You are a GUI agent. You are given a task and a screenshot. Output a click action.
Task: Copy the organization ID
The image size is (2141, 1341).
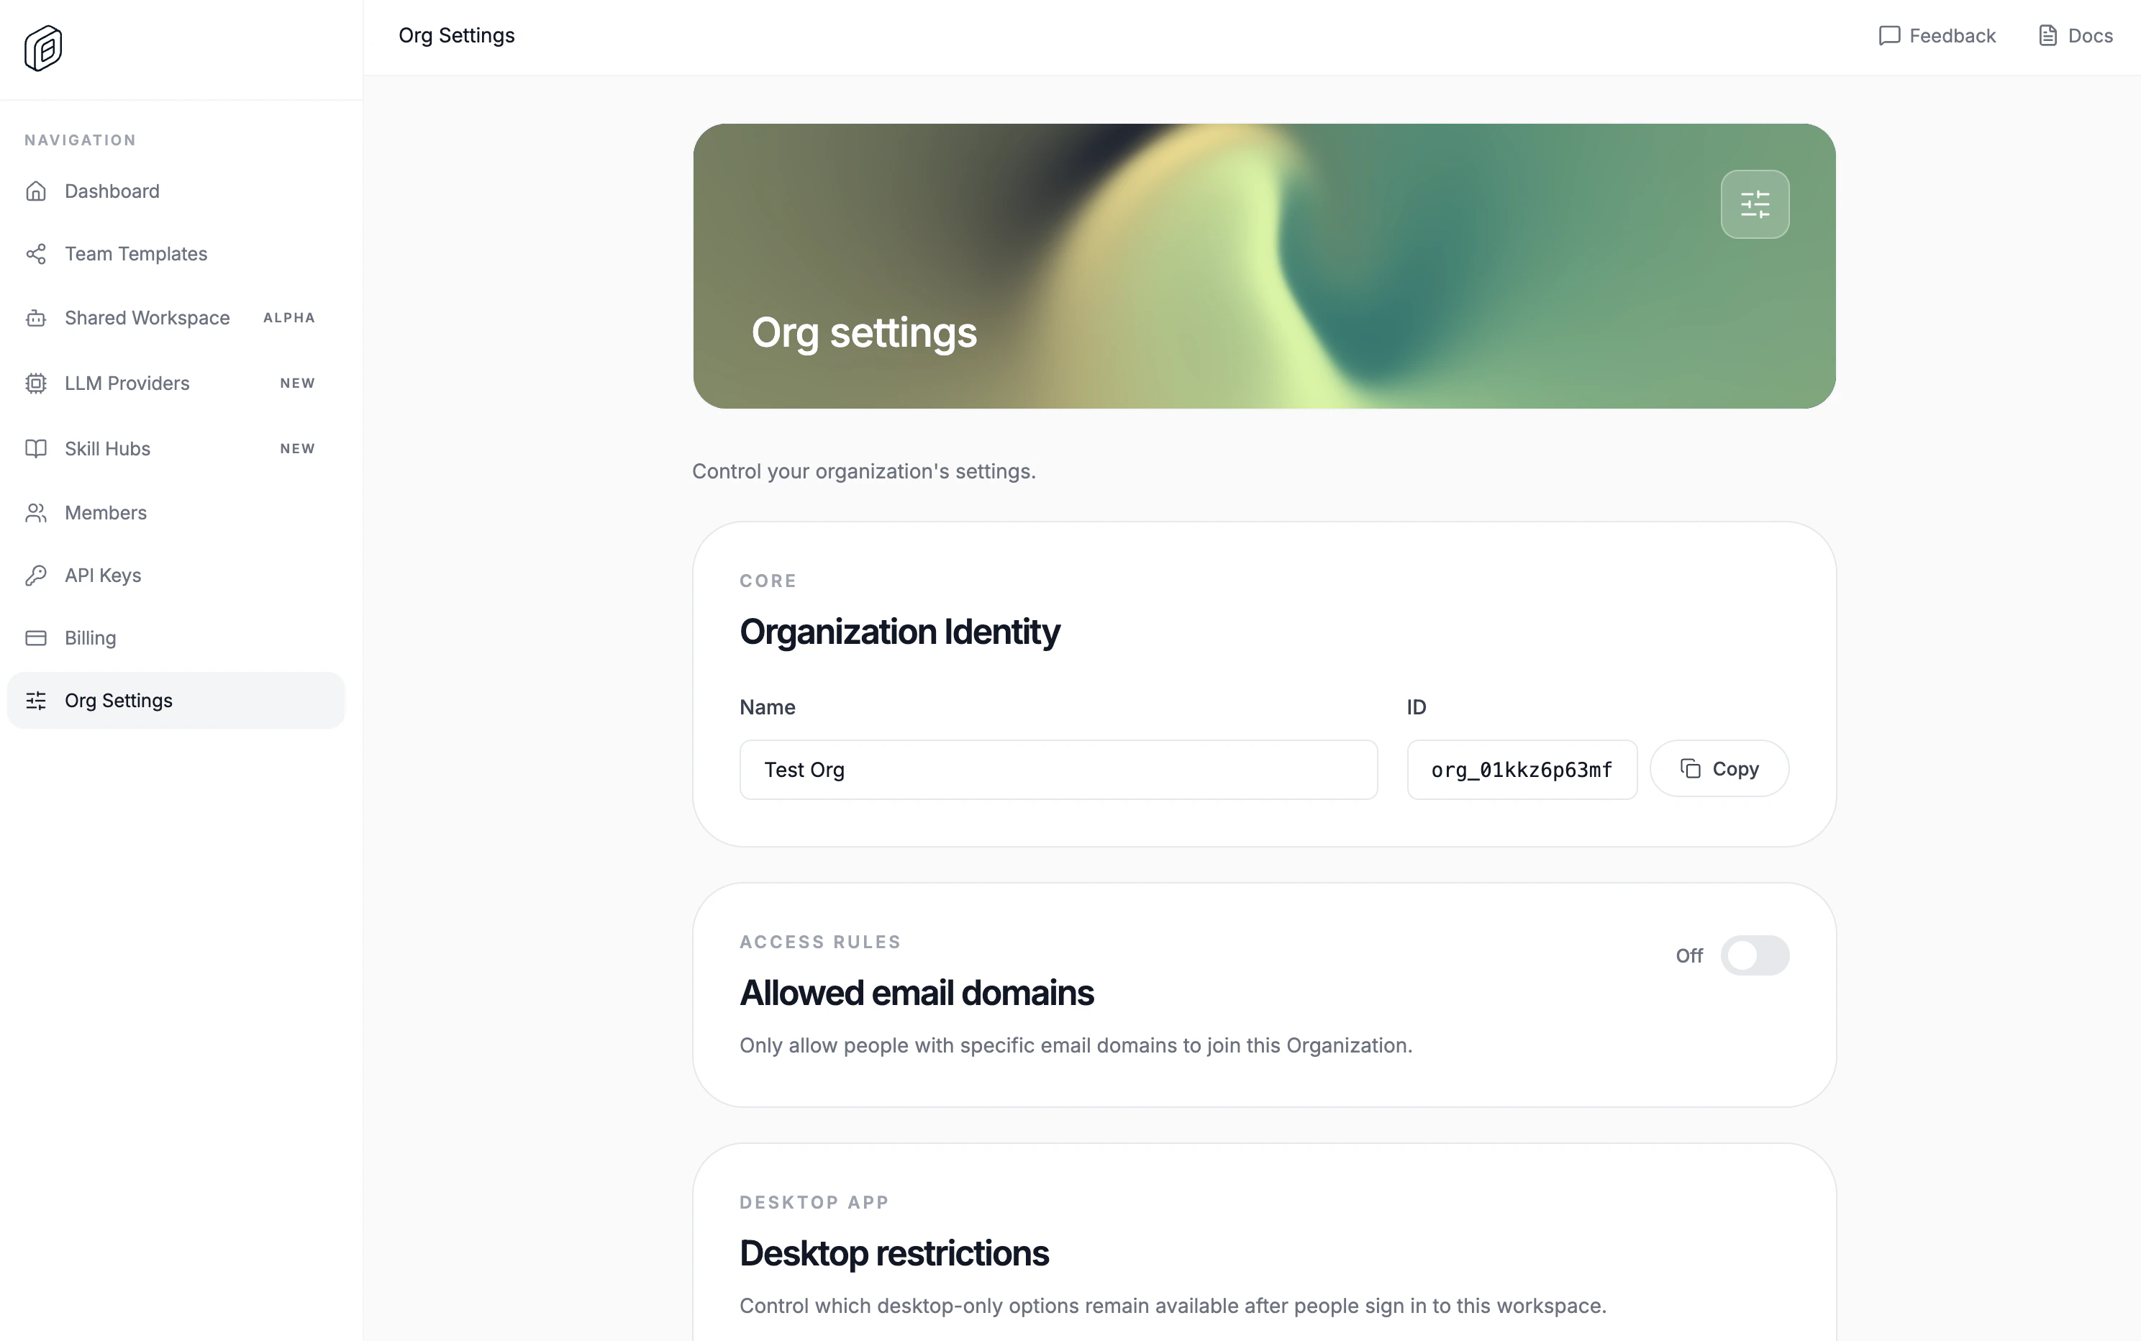click(x=1718, y=768)
